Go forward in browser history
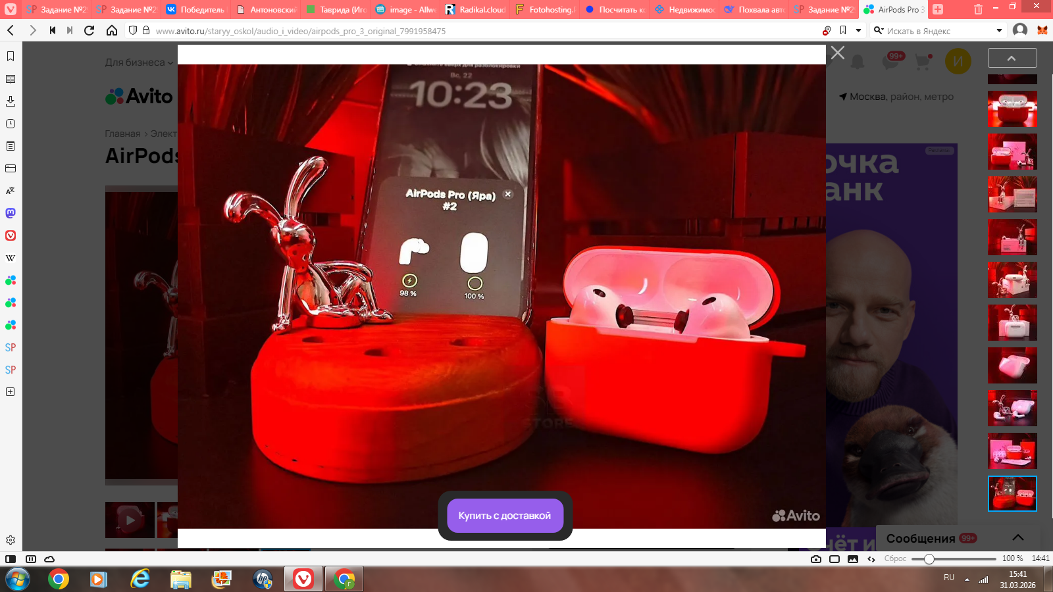1053x592 pixels. pos(33,30)
